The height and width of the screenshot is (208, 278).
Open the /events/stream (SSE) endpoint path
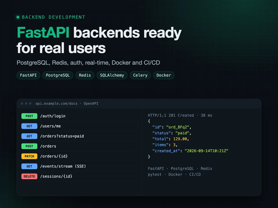pyautogui.click(x=63, y=166)
